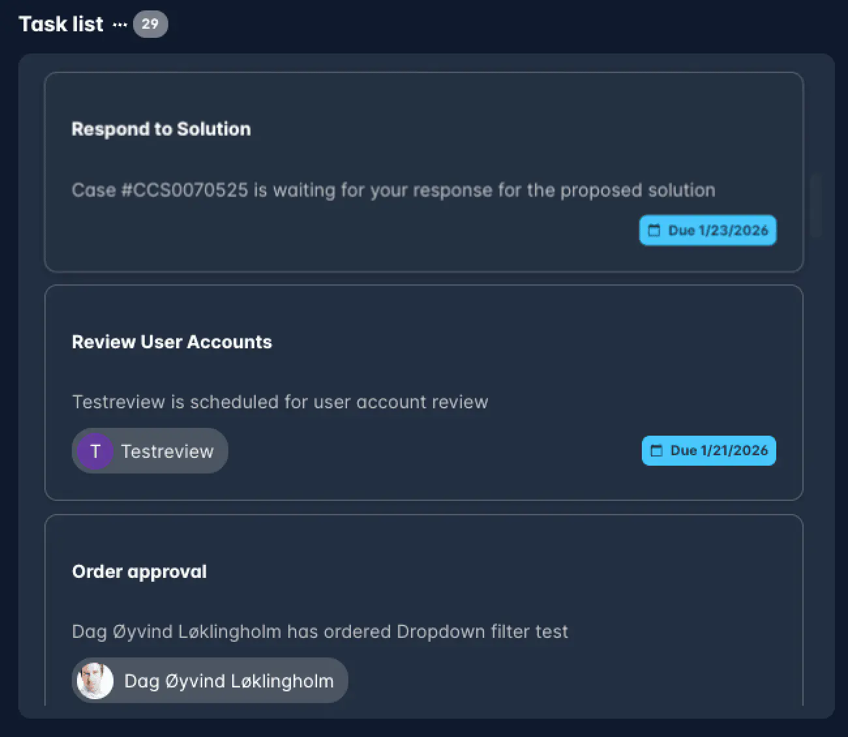The image size is (848, 737).
Task: Click the Due 1/23/2026 date label
Action: [x=718, y=230]
